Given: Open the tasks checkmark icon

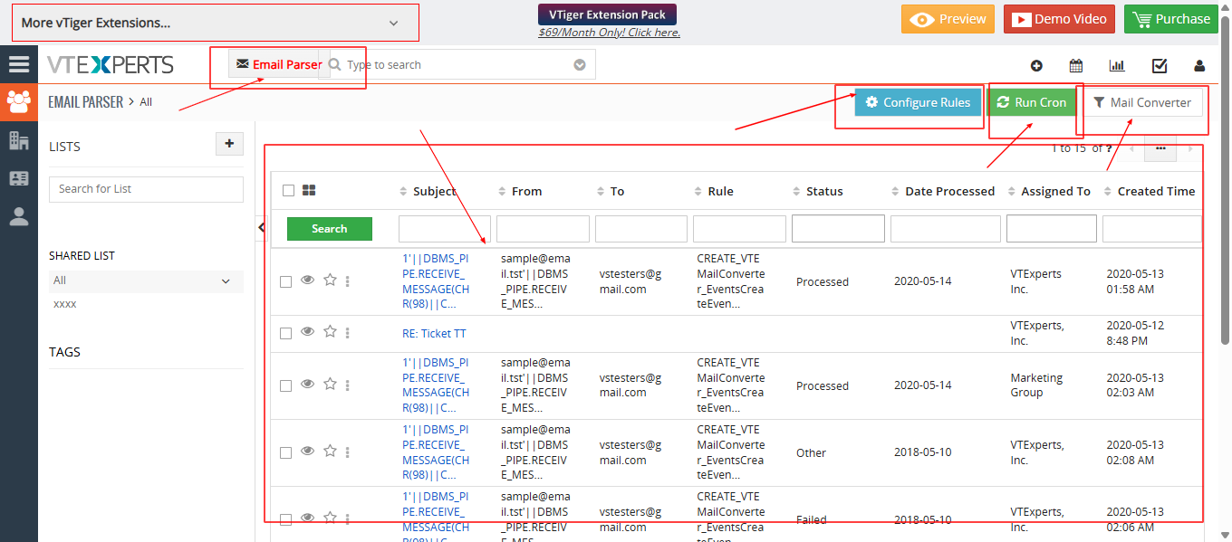Looking at the screenshot, I should pyautogui.click(x=1159, y=65).
